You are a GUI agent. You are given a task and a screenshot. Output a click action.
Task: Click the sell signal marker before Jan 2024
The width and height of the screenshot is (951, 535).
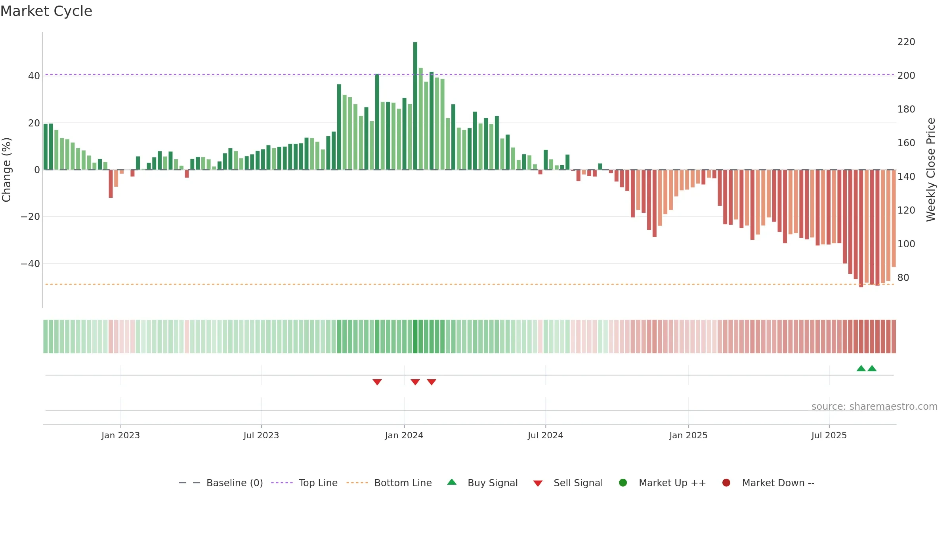coord(377,382)
